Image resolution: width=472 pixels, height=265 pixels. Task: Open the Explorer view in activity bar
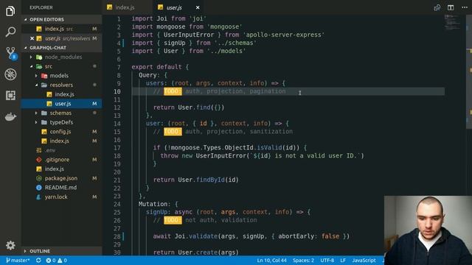coord(10,11)
